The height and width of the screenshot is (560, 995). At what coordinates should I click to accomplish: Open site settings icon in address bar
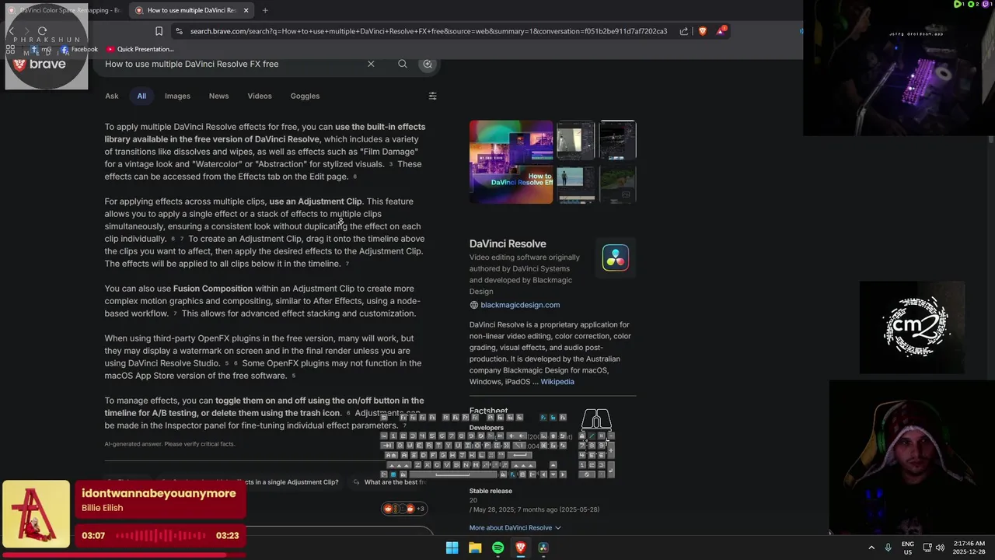pos(180,31)
